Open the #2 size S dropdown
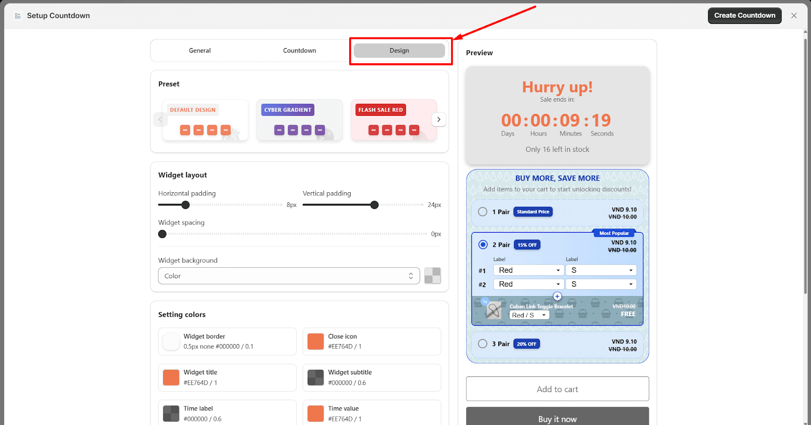 click(601, 284)
